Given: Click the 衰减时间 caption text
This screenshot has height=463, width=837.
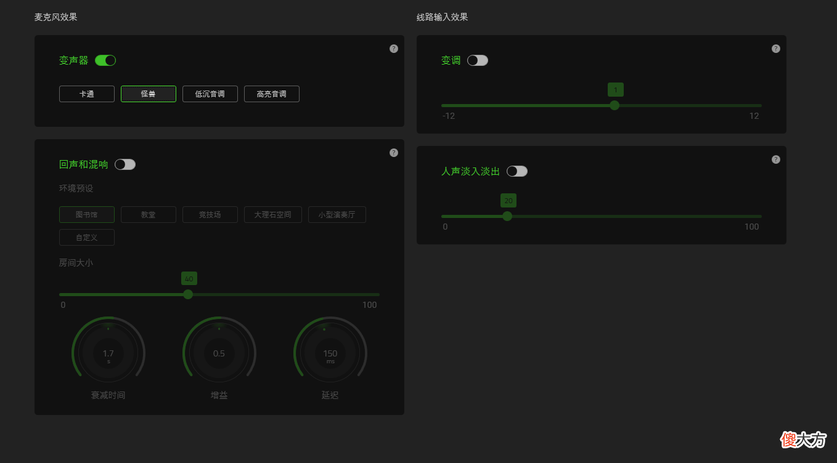Looking at the screenshot, I should tap(108, 395).
